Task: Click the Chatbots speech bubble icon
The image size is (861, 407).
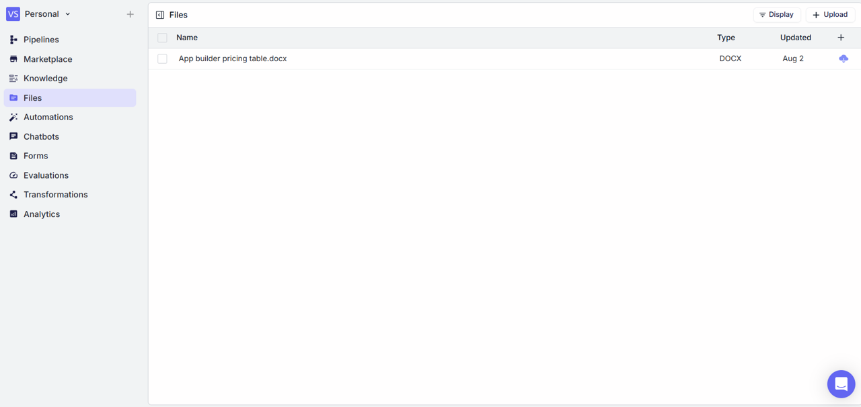Action: coord(13,136)
